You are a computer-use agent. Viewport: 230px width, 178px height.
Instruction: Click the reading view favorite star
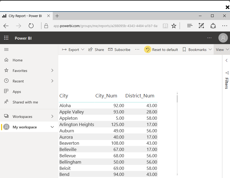174,25
